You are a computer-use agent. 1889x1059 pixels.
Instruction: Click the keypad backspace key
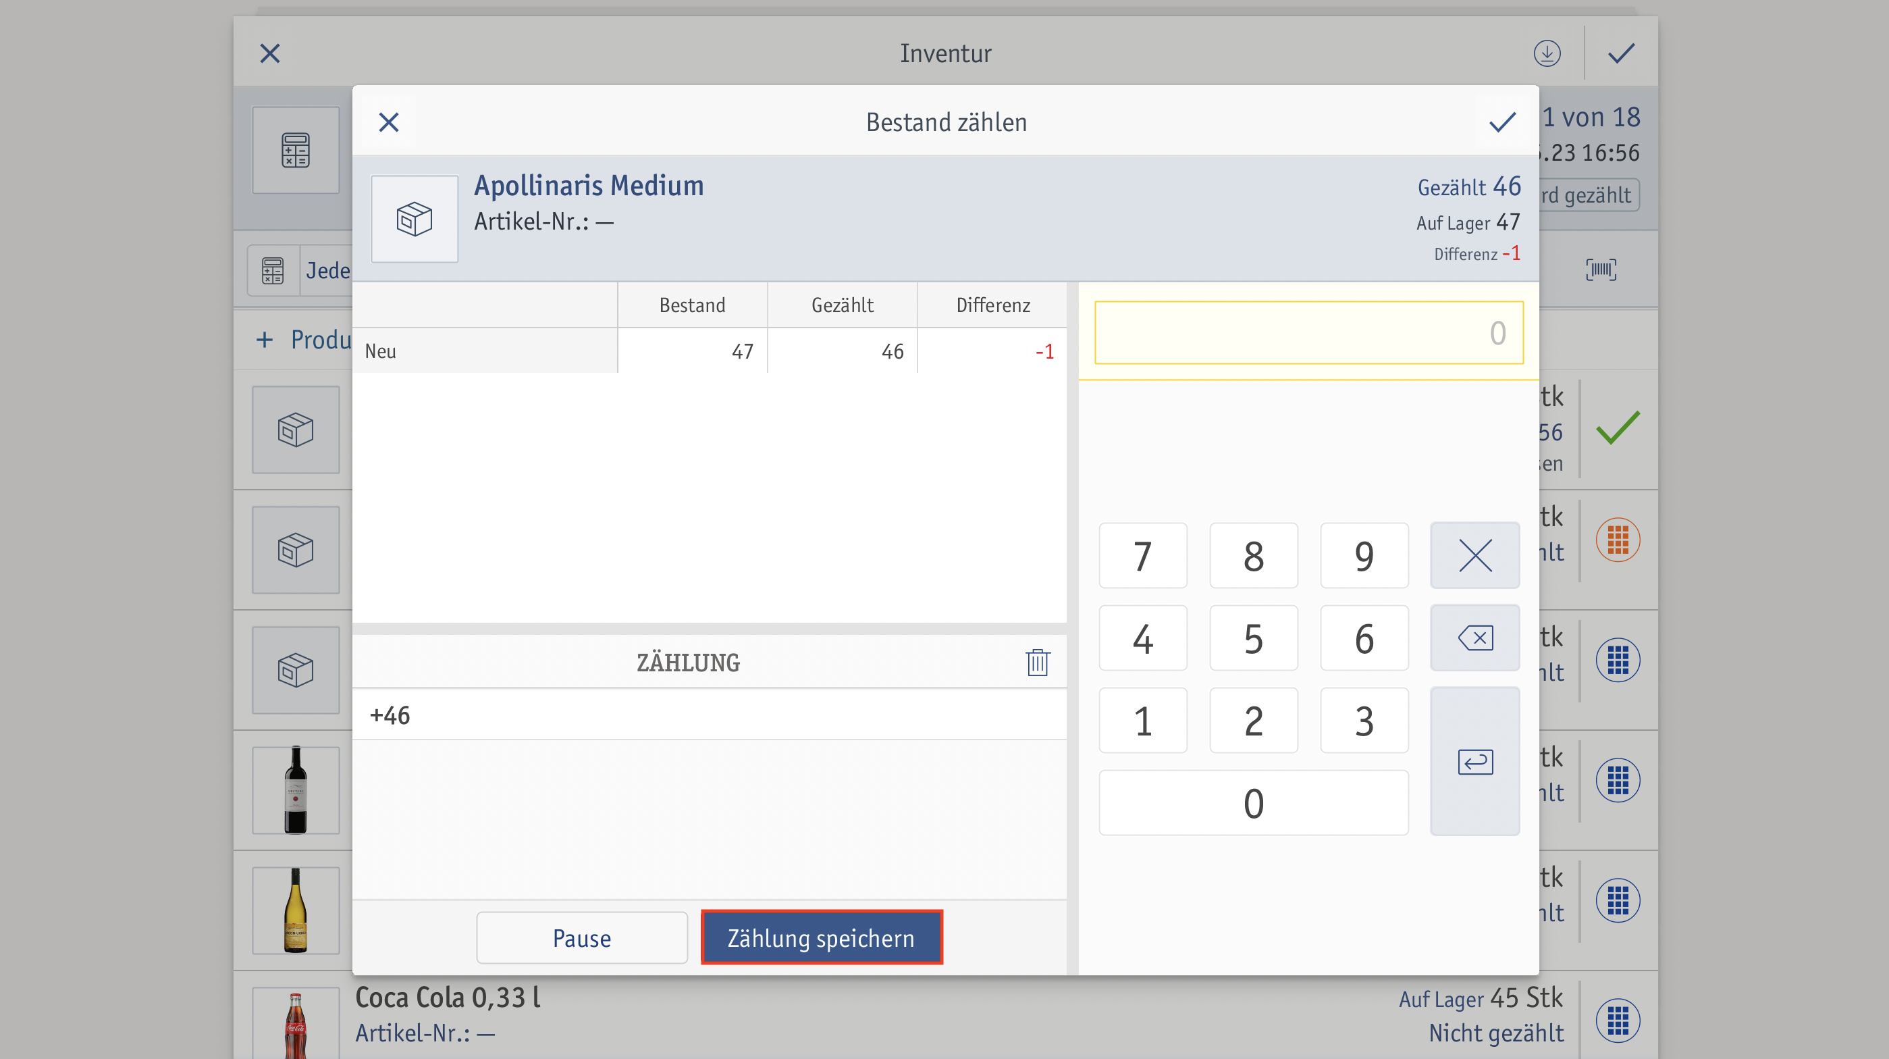1474,638
